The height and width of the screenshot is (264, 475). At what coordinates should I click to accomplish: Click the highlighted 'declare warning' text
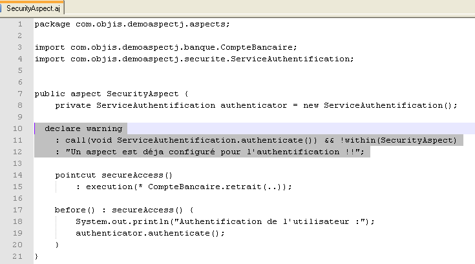point(83,128)
